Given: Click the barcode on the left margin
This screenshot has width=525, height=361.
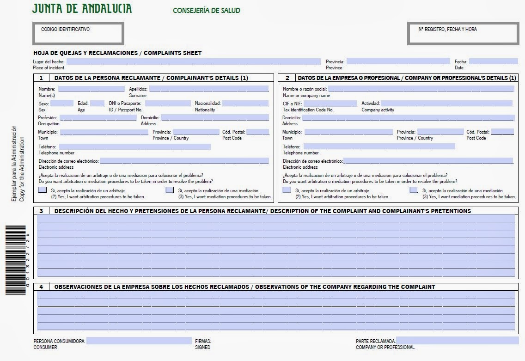Looking at the screenshot, I should tap(16, 260).
